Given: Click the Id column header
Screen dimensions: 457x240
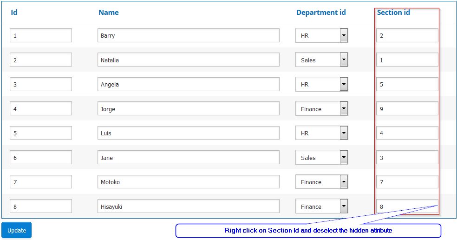Looking at the screenshot, I should coord(14,13).
